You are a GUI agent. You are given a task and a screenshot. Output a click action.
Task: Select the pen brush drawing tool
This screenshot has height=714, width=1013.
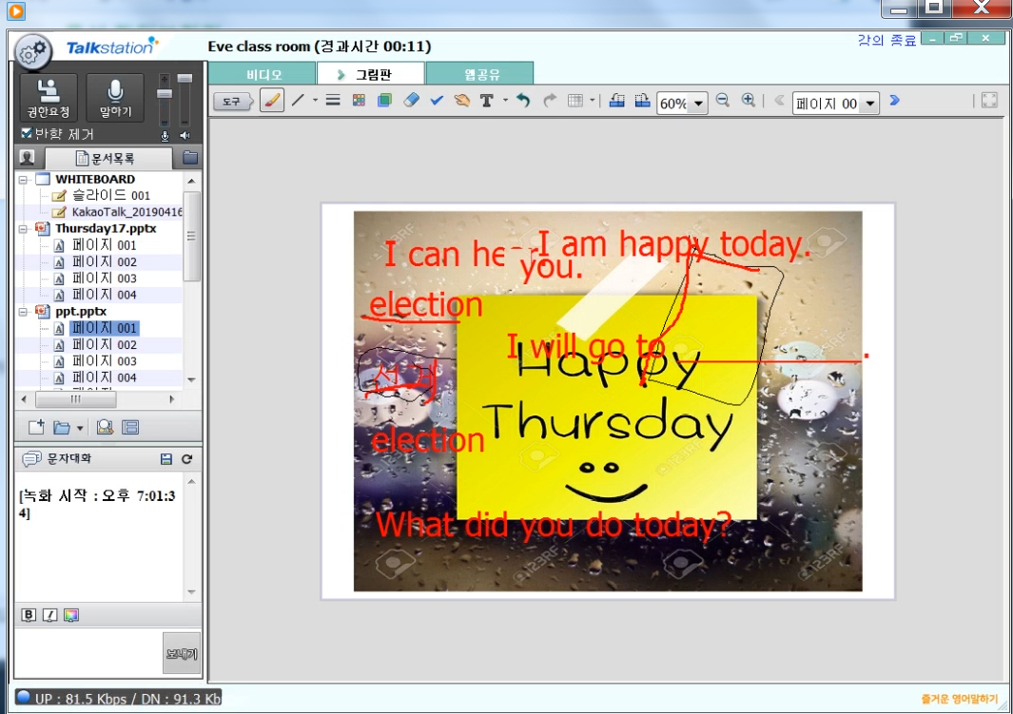tap(272, 101)
